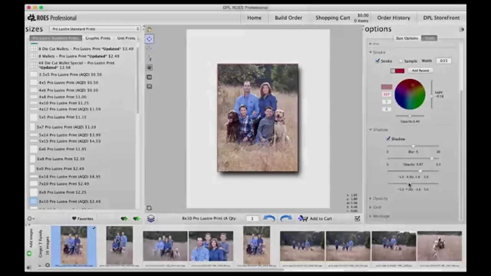Open the Shopping Cart tab
491x276 pixels.
click(333, 18)
